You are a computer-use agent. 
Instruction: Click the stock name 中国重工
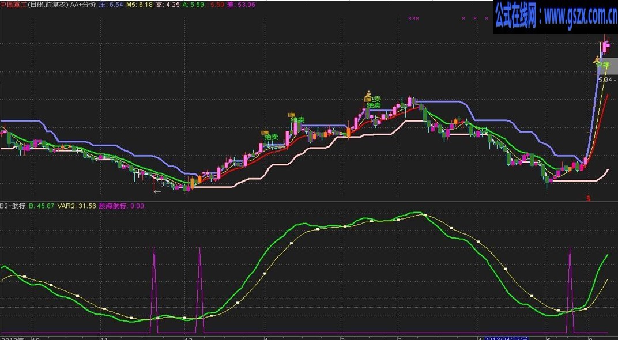click(x=13, y=5)
